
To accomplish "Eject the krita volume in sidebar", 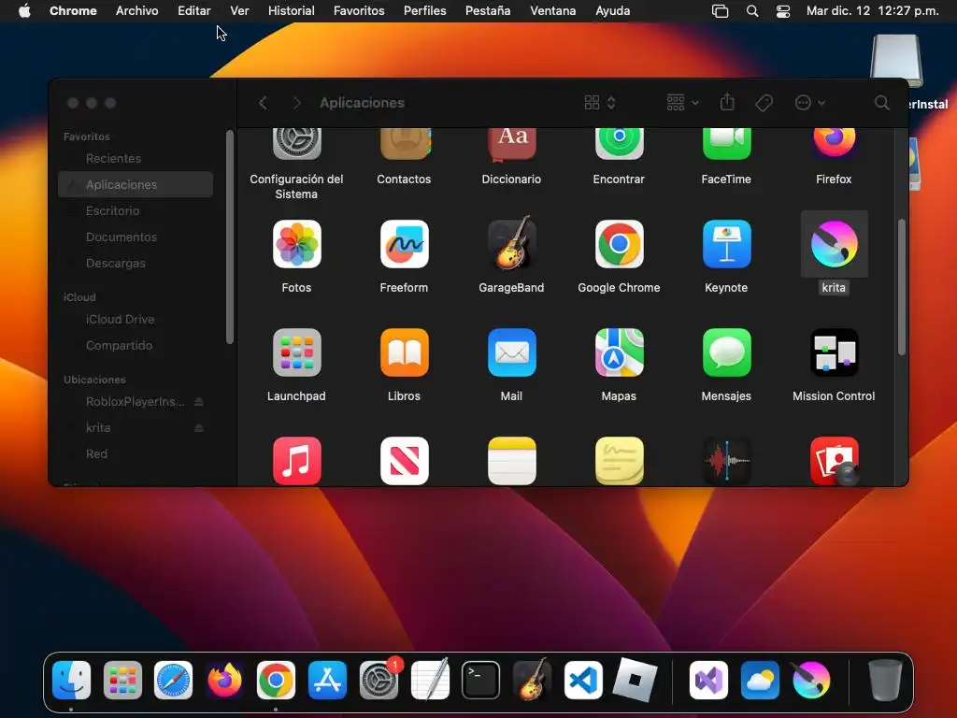I will pos(198,428).
